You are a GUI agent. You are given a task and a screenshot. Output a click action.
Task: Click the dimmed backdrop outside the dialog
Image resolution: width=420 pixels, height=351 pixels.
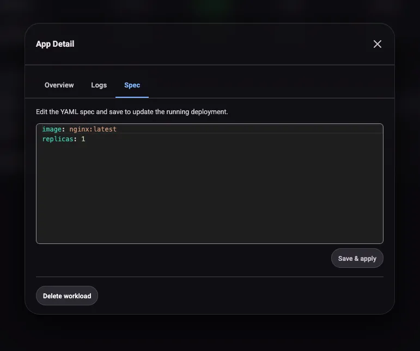(406, 174)
